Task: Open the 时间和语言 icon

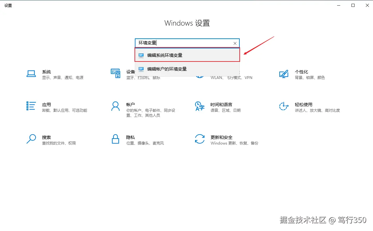Action: 199,106
